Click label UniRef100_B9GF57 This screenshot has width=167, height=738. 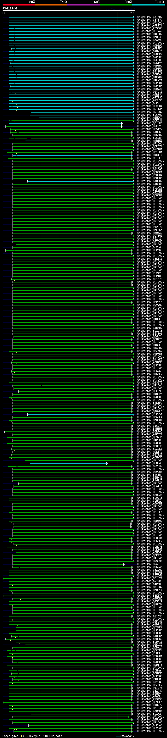[150, 115]
